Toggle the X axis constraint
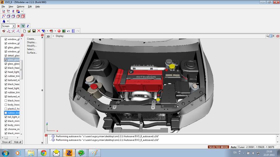 (18, 26)
